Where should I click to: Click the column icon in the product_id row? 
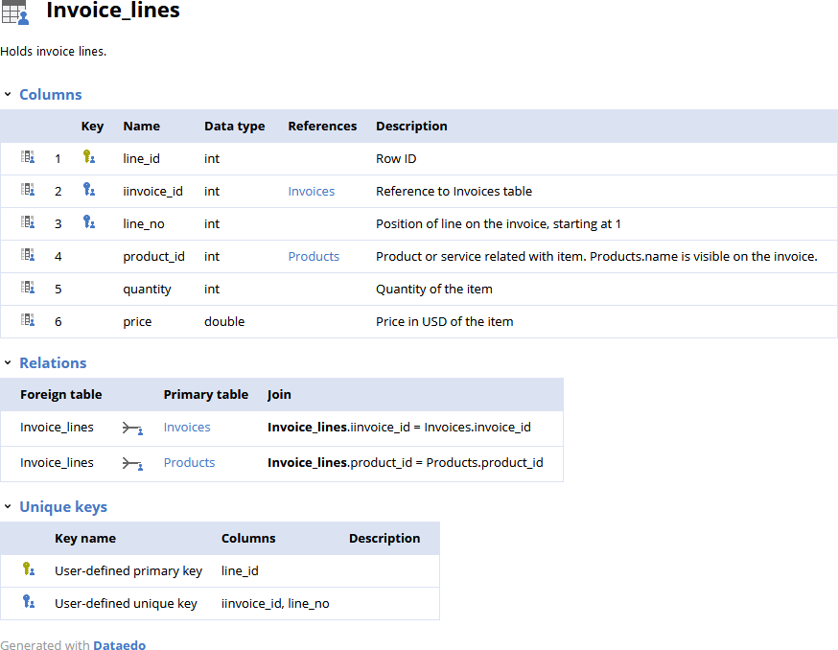pyautogui.click(x=28, y=255)
